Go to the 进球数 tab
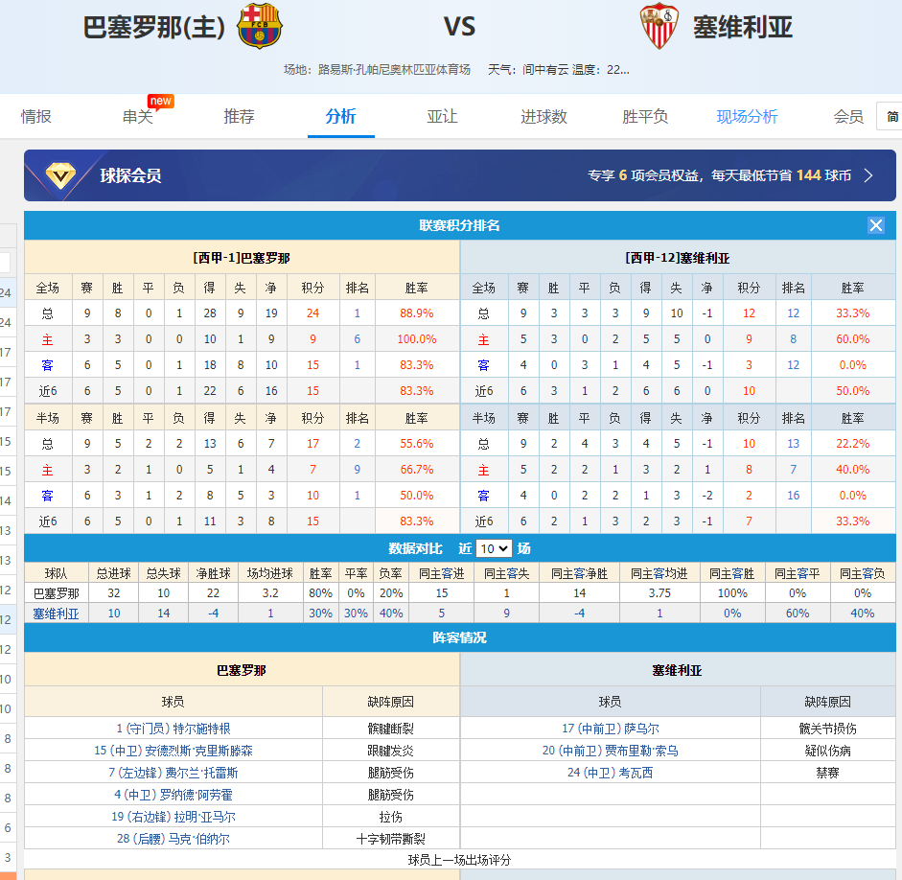Viewport: 902px width, 880px height. [544, 116]
